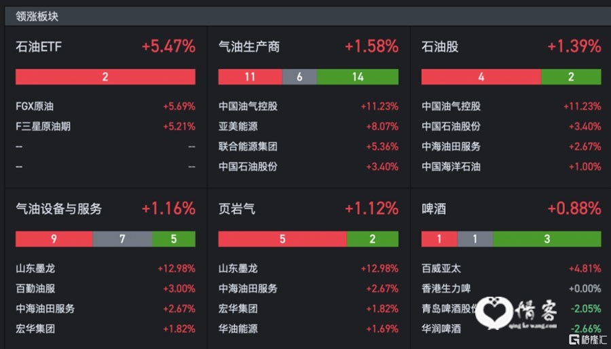Open F三星原油期 listing
611x349 pixels.
[x=105, y=126]
